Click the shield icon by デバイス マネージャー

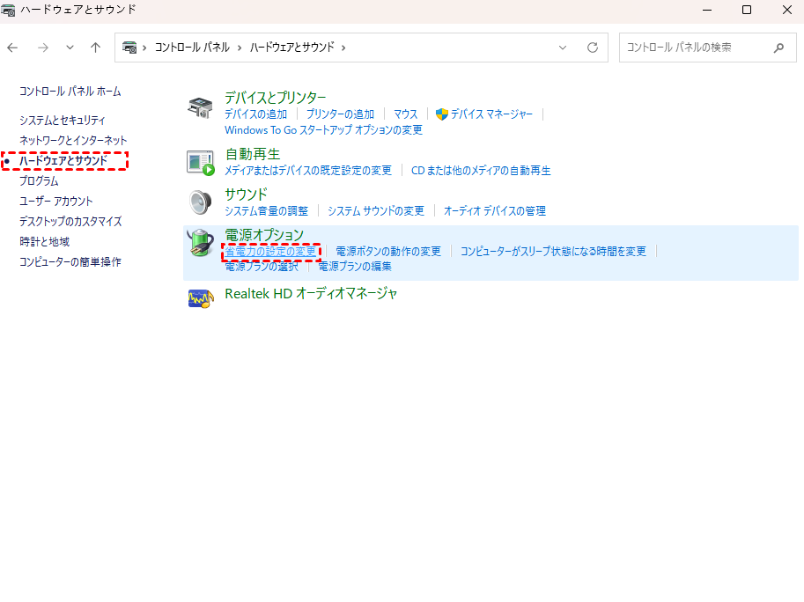(441, 114)
